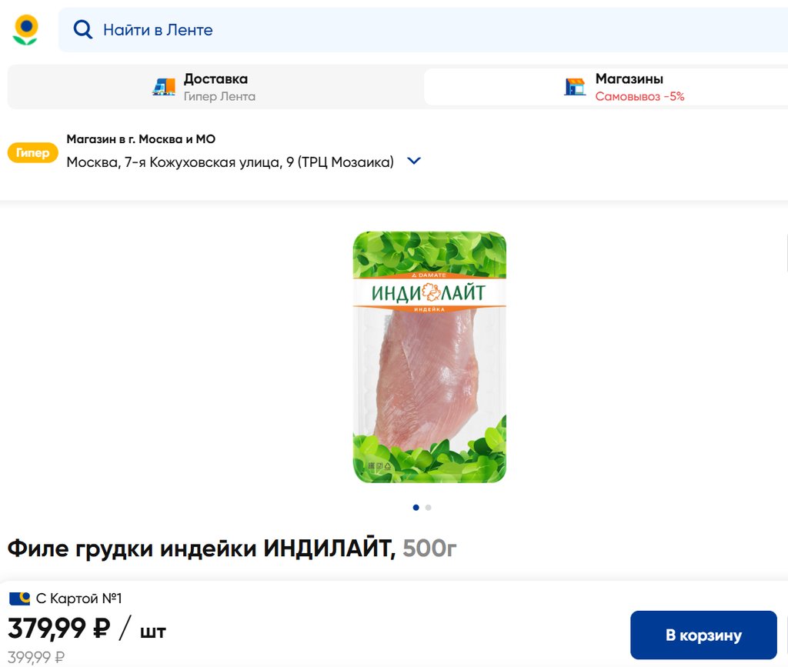Viewport: 788px width, 667px height.
Task: Expand the store address chevron
Action: coord(413,162)
